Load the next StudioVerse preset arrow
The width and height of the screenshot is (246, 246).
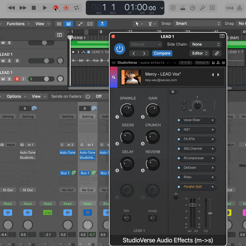(x=219, y=75)
